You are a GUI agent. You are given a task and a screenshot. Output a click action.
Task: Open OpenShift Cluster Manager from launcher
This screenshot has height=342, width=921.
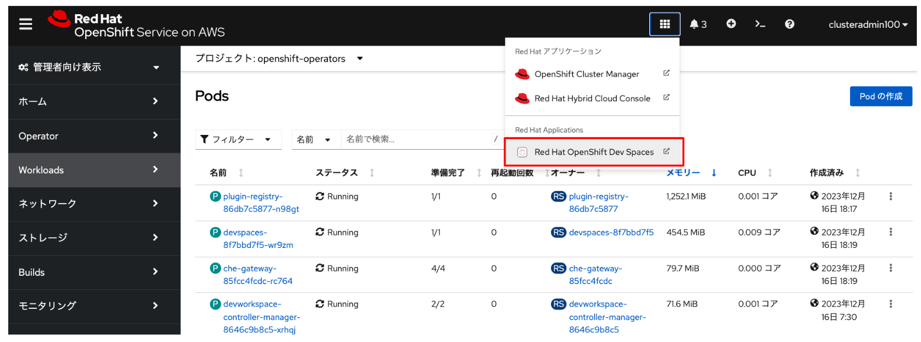[x=592, y=74]
